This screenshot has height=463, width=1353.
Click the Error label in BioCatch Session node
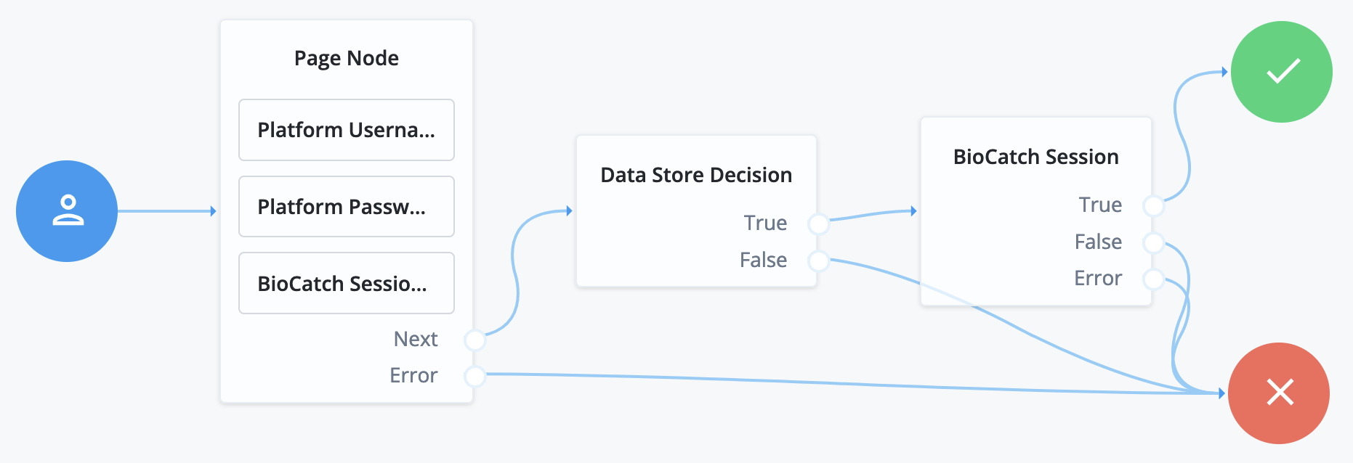coord(1098,279)
